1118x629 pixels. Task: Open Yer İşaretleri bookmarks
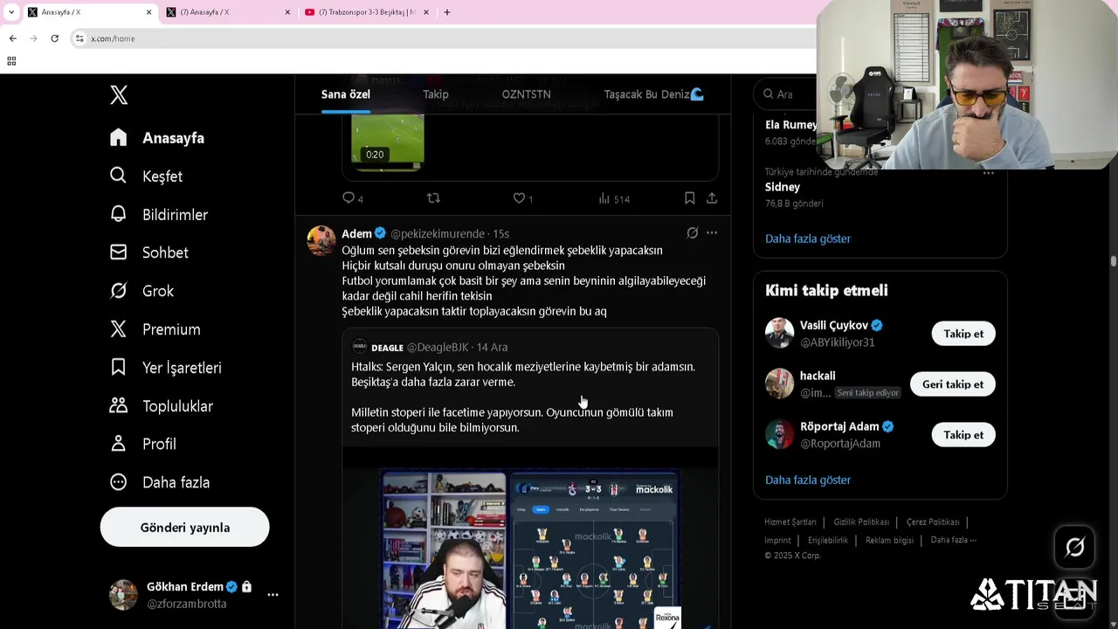pyautogui.click(x=165, y=368)
